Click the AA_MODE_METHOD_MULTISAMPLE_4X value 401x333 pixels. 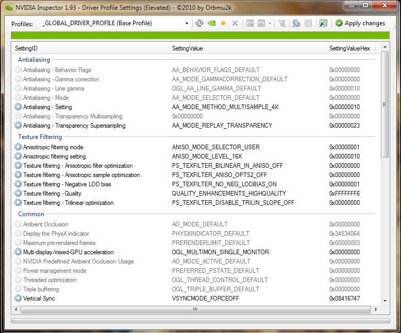225,107
